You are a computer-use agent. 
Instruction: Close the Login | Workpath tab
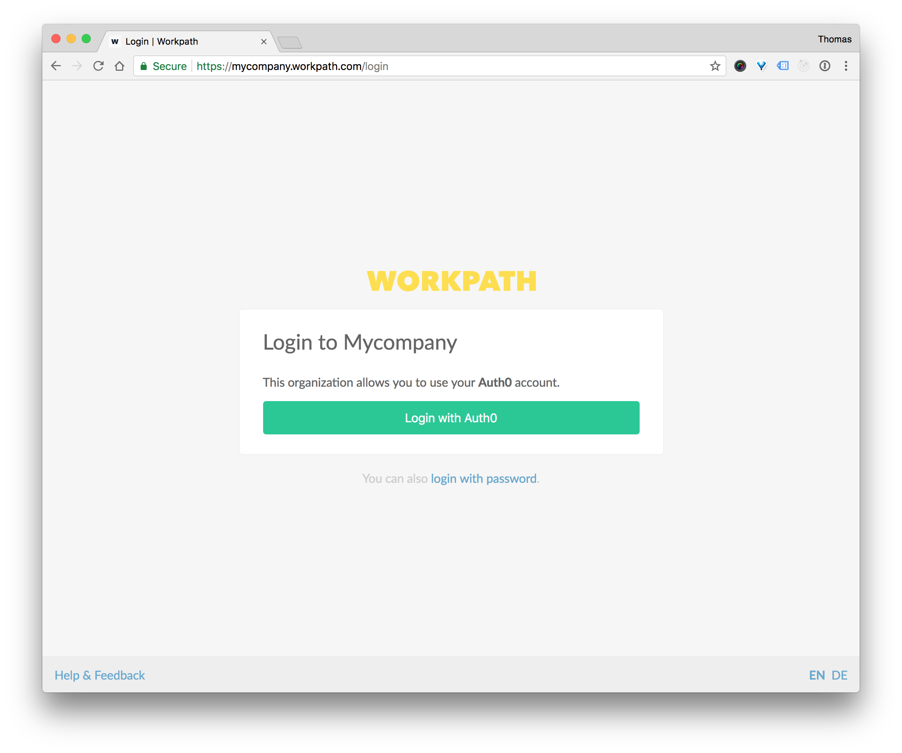[264, 42]
